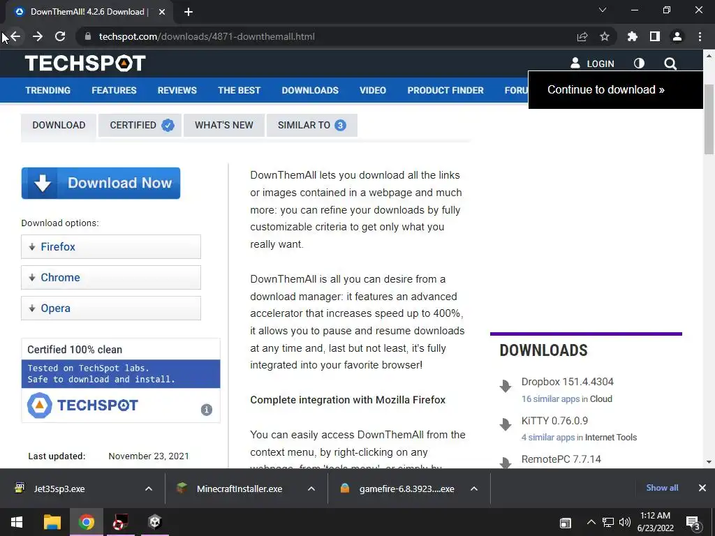Close the DownThemAll browser tab
Screen dimensions: 715x536
(162, 12)
